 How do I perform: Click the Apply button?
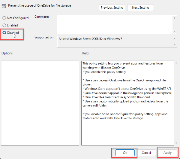(x=167, y=153)
